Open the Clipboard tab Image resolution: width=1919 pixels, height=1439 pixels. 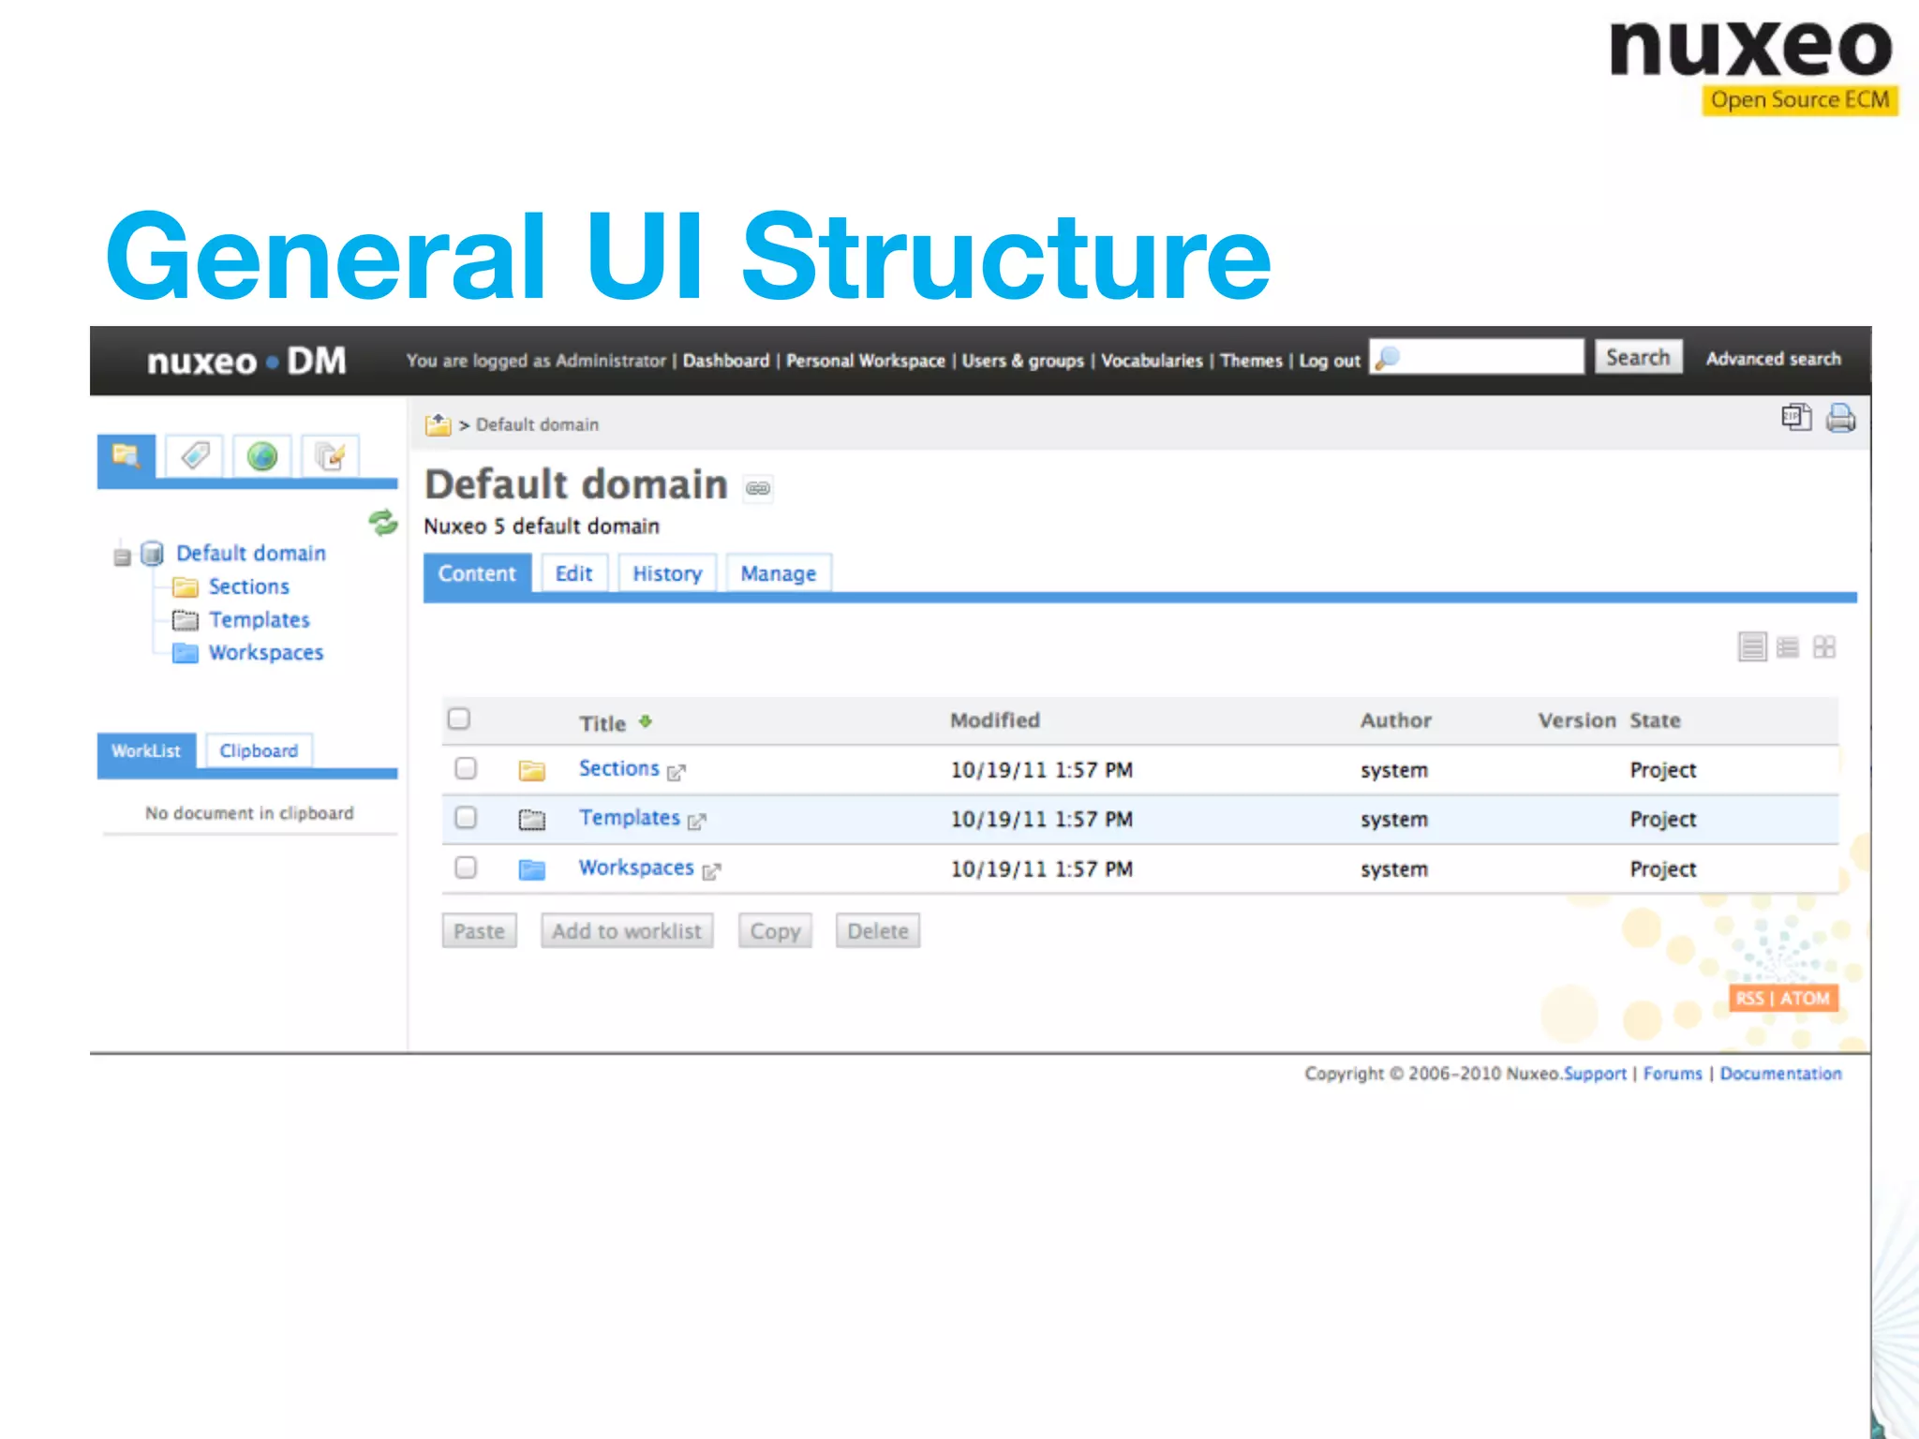[259, 750]
